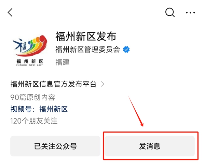The width and height of the screenshot is (205, 167).
Task: Go back using the top-left arrow
Action: click(10, 12)
